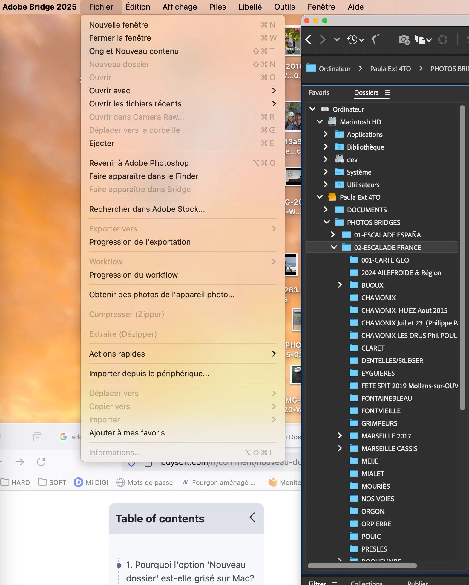Collapse the Macintosh HD node
Image resolution: width=469 pixels, height=585 pixels.
320,122
